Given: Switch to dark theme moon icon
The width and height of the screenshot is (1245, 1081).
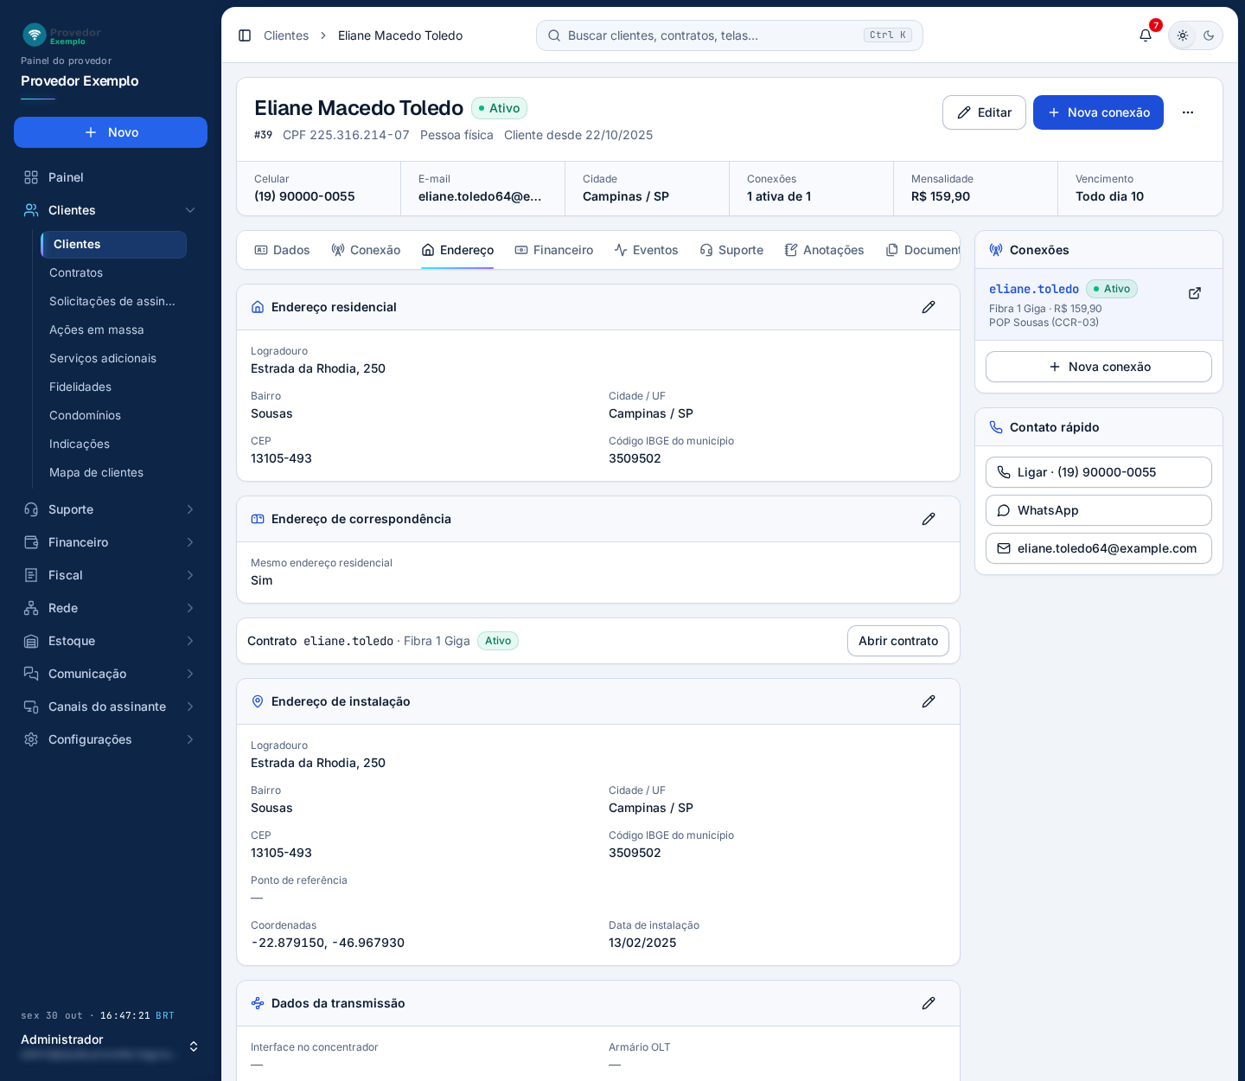Looking at the screenshot, I should point(1209,35).
